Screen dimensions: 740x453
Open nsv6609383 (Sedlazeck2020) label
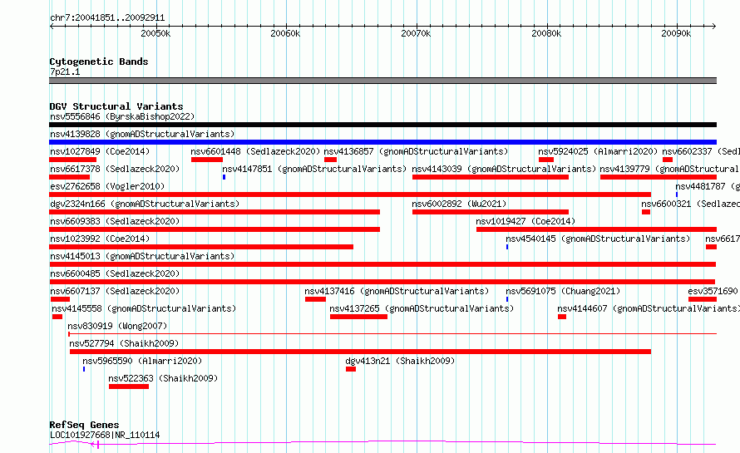click(x=115, y=221)
